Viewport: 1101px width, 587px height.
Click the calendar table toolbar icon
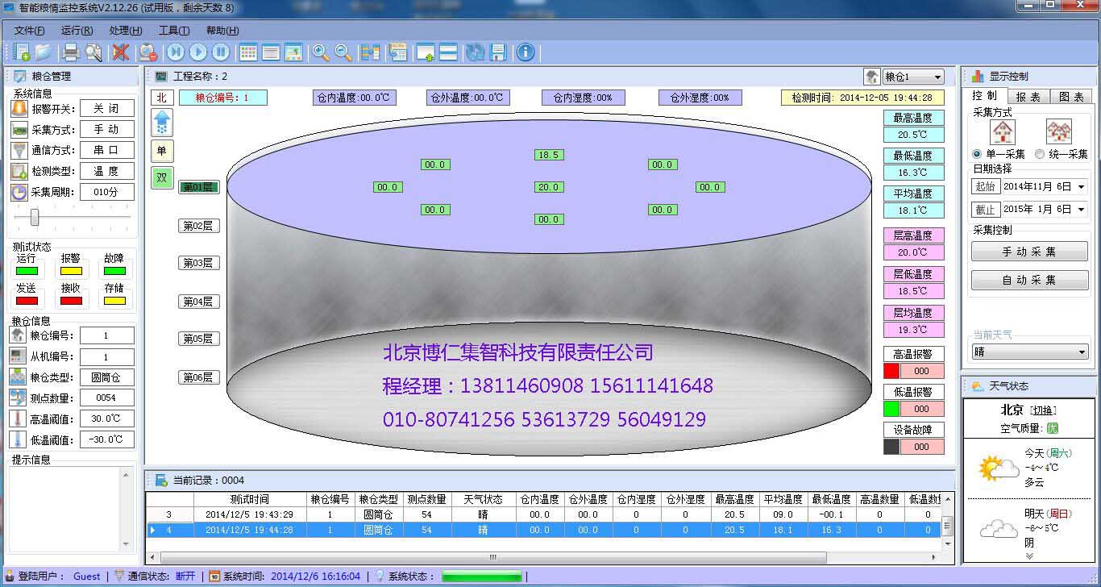(397, 52)
